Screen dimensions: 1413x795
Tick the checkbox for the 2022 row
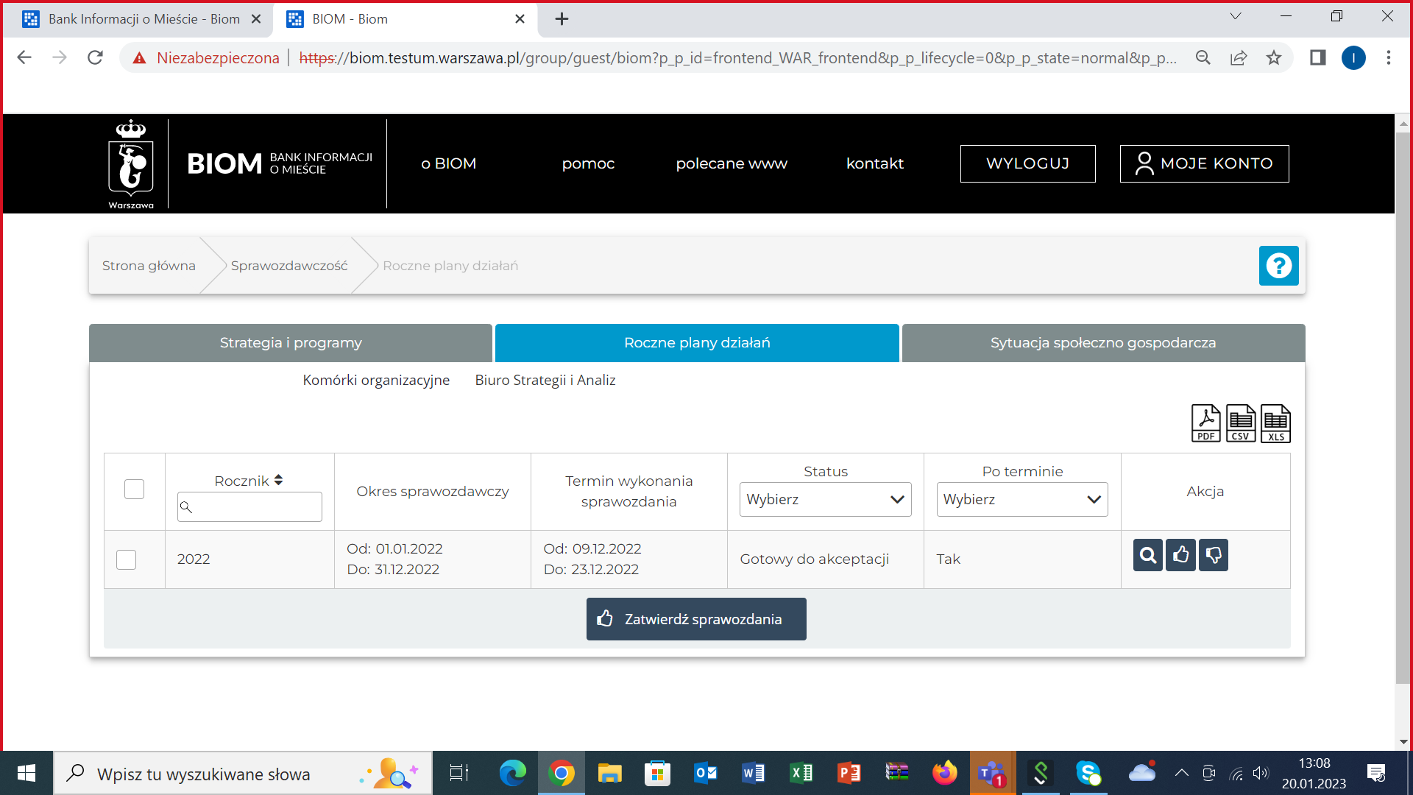[127, 559]
